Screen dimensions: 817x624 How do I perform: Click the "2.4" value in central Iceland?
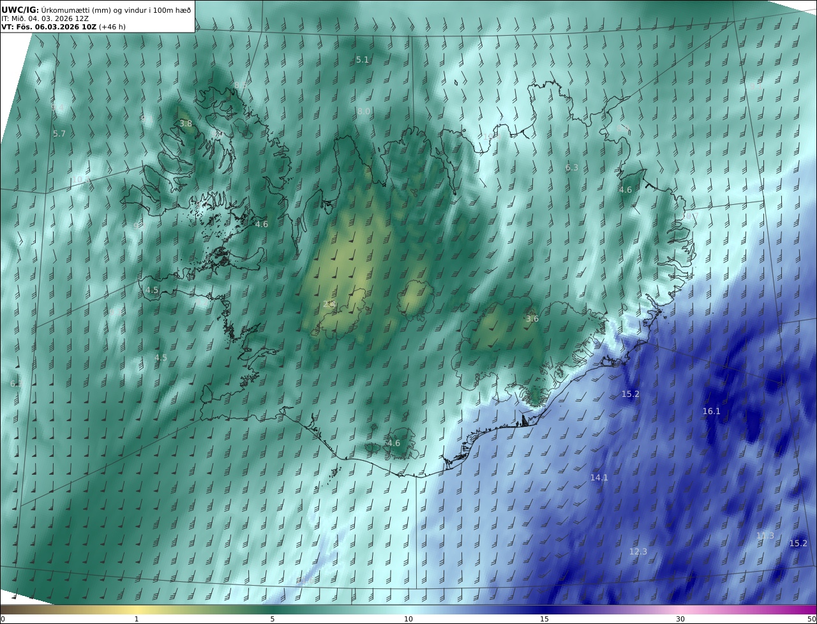point(329,304)
